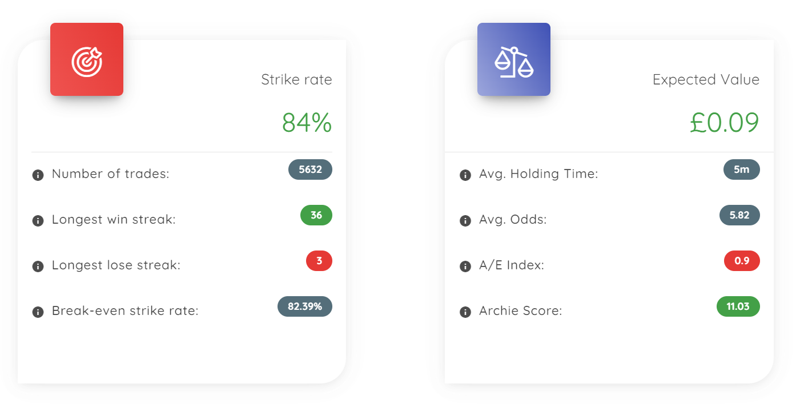Click the 5.82 average odds badge
The image size is (800, 408).
click(x=739, y=215)
